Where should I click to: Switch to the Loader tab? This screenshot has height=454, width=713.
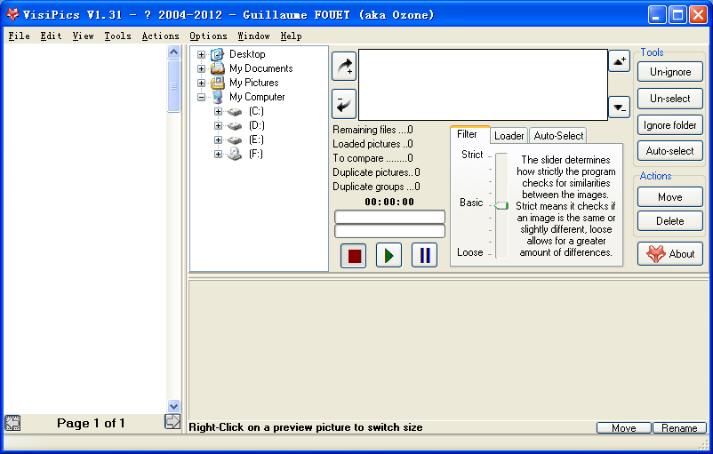pyautogui.click(x=509, y=136)
